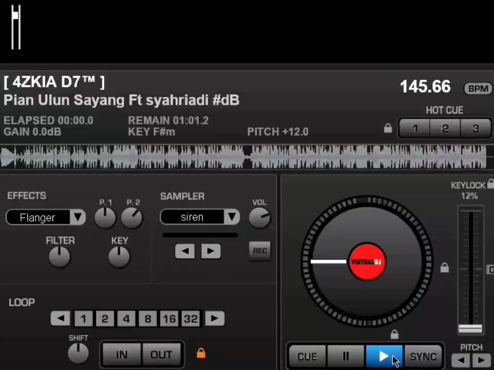Click the P. 2 effect parameter knob
The width and height of the screenshot is (494, 370).
click(132, 218)
